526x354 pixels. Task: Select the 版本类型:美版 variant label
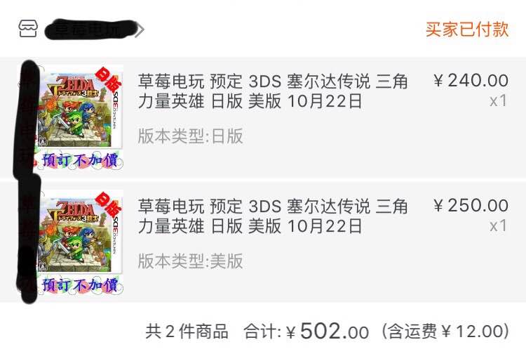tap(190, 261)
